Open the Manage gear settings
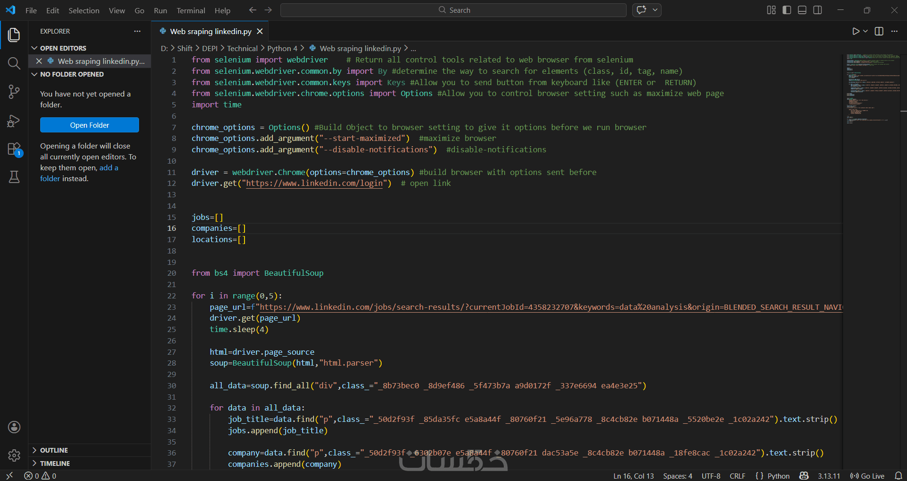The width and height of the screenshot is (907, 481). click(14, 455)
